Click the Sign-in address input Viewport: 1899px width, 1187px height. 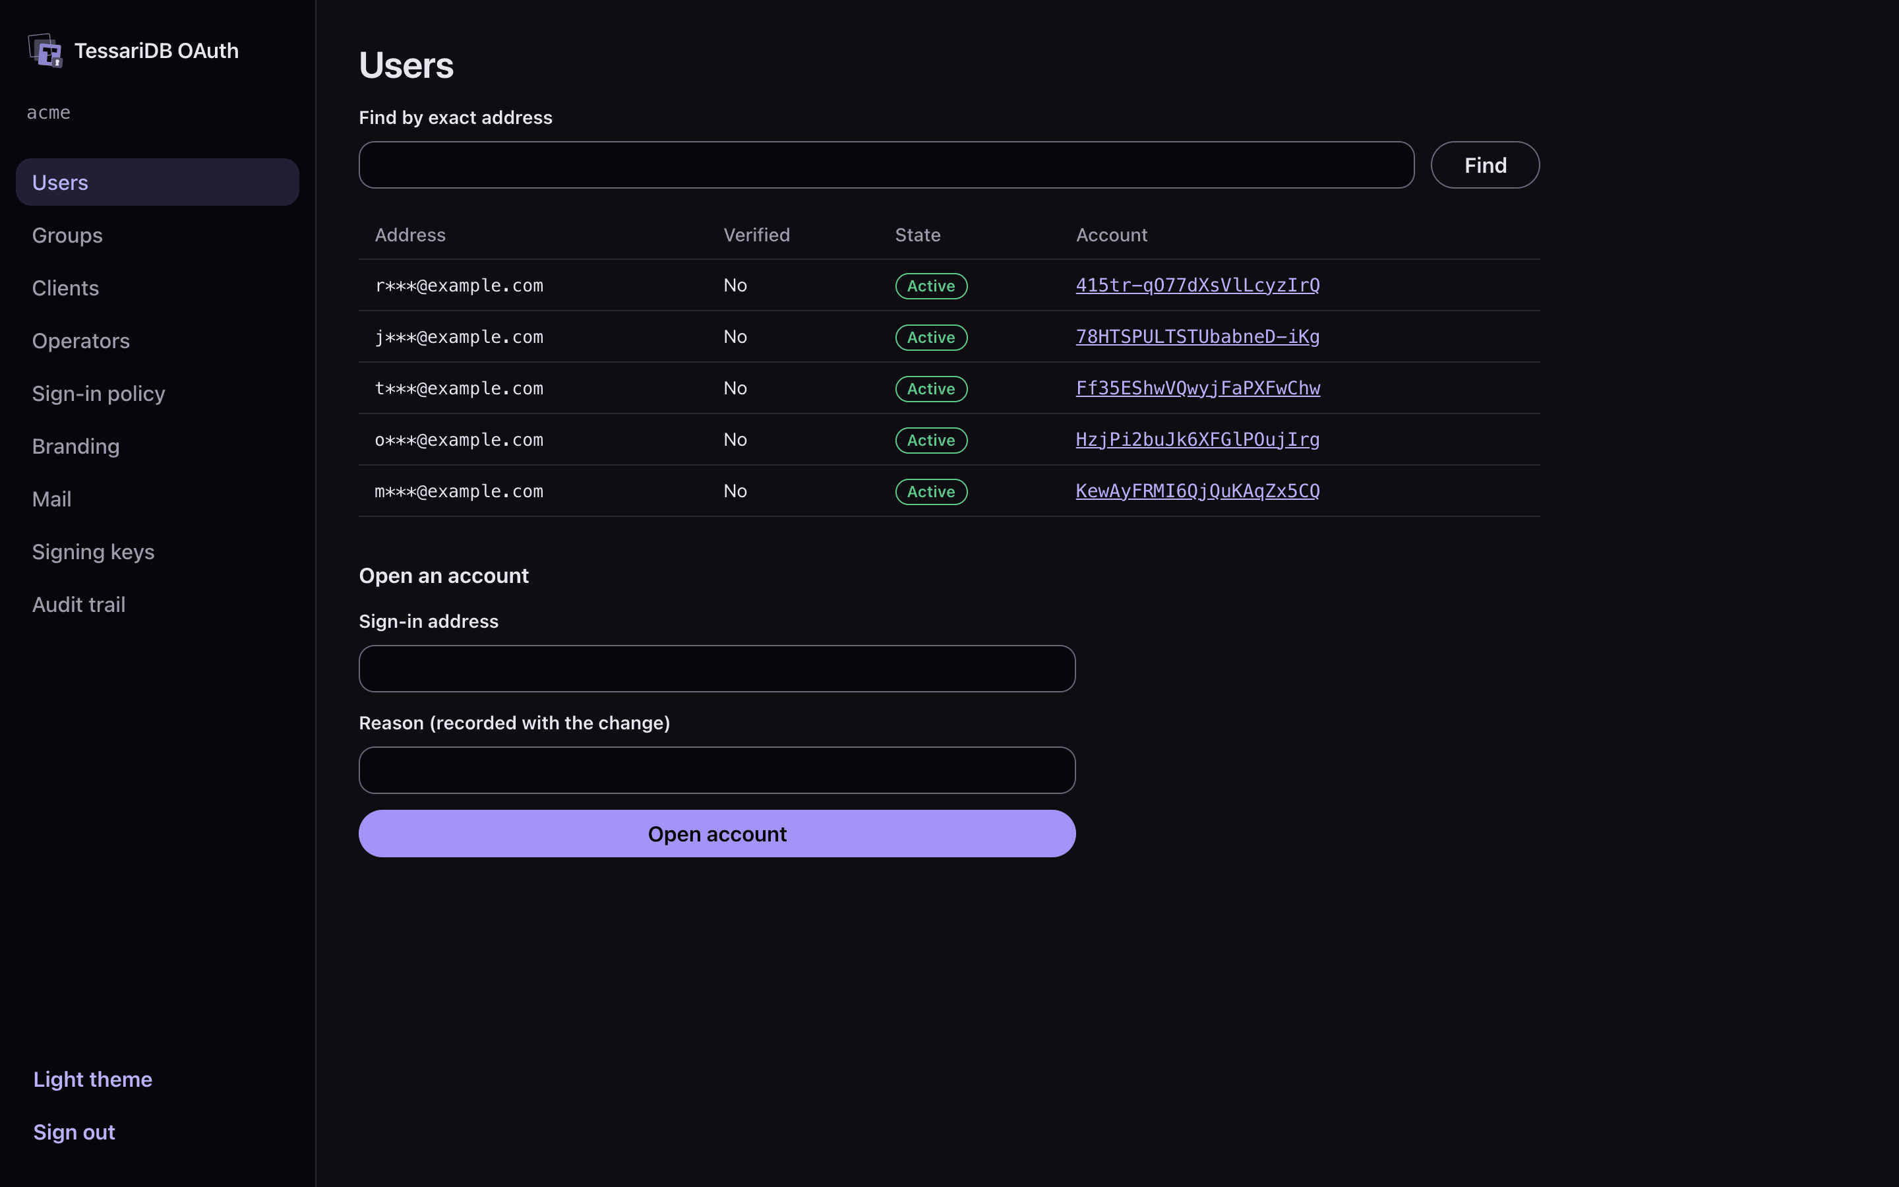click(x=717, y=668)
